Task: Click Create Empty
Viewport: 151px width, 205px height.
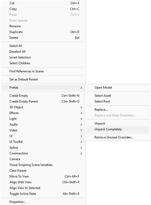Action: (x=43, y=95)
